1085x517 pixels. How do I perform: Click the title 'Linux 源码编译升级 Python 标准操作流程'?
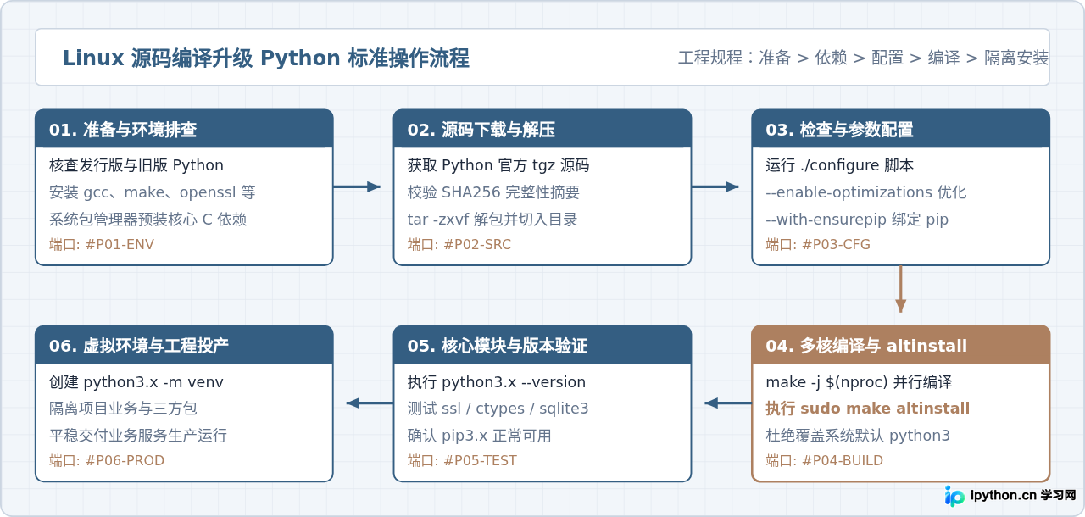265,58
